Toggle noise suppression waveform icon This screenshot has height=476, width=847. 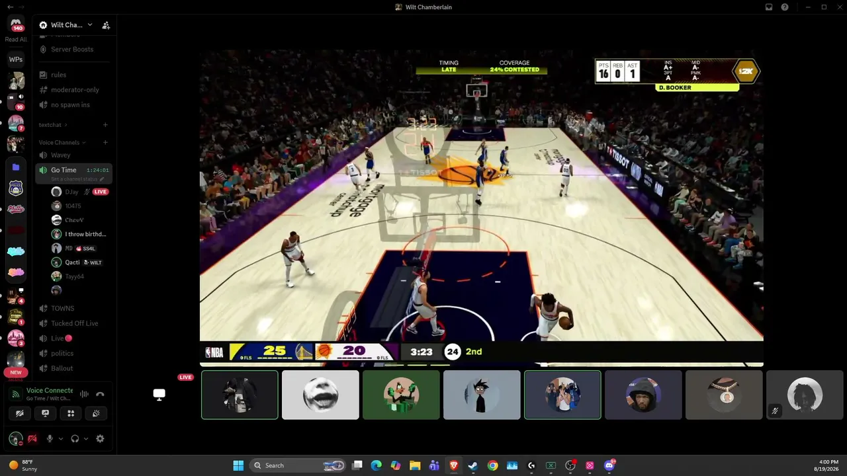pos(84,394)
